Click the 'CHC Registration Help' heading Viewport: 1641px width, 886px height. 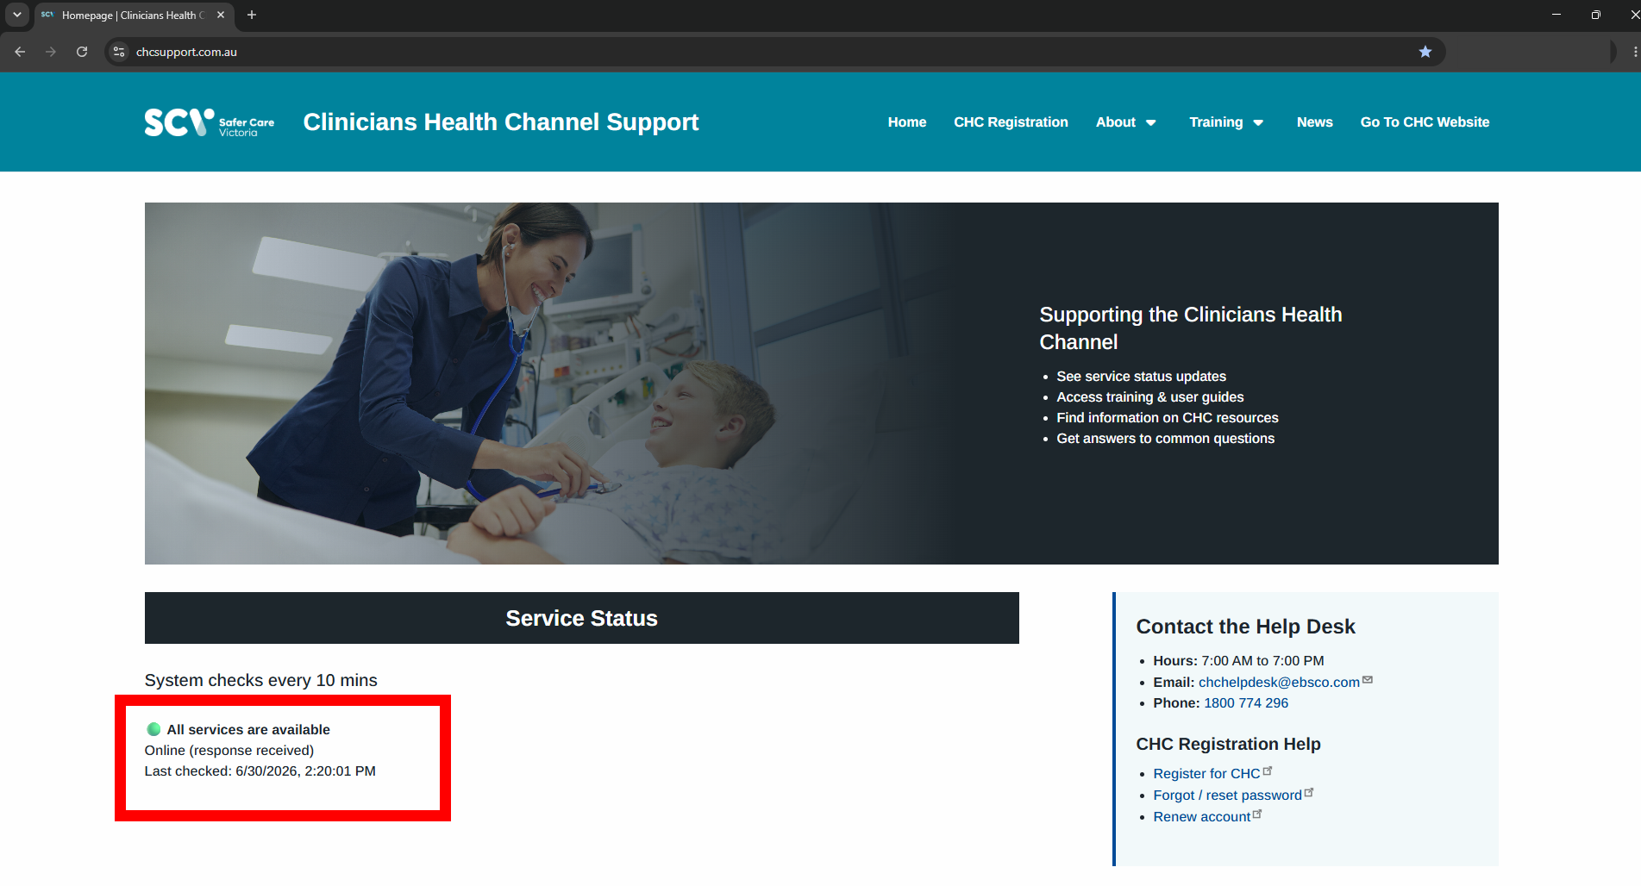tap(1228, 744)
